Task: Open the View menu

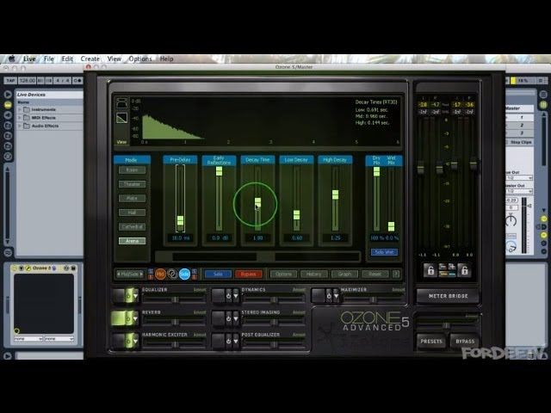Action: (x=115, y=59)
